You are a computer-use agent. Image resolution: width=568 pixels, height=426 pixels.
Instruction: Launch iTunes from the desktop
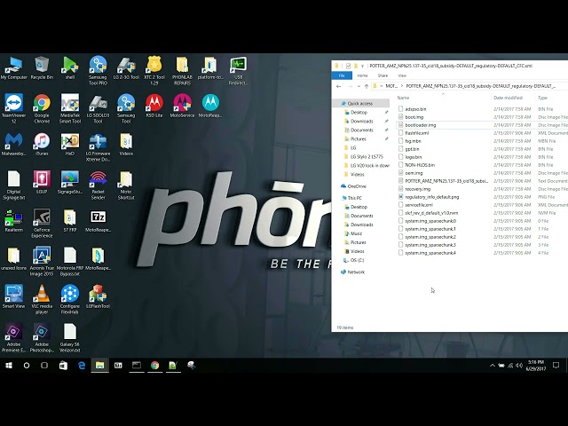pos(42,144)
